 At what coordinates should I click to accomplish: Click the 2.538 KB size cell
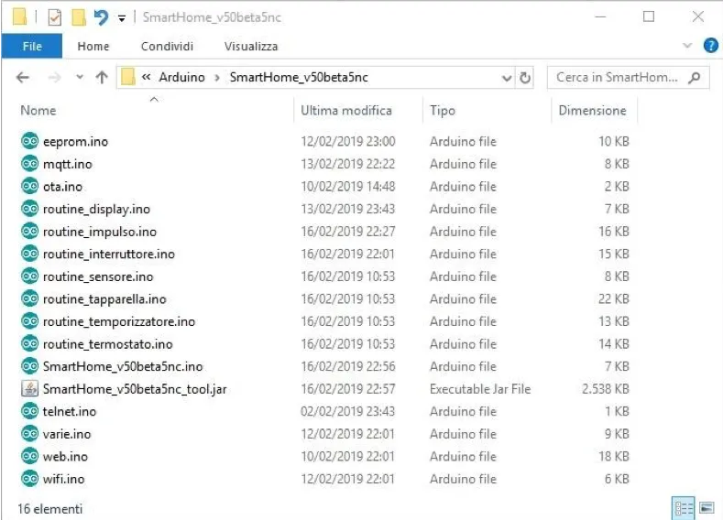606,389
